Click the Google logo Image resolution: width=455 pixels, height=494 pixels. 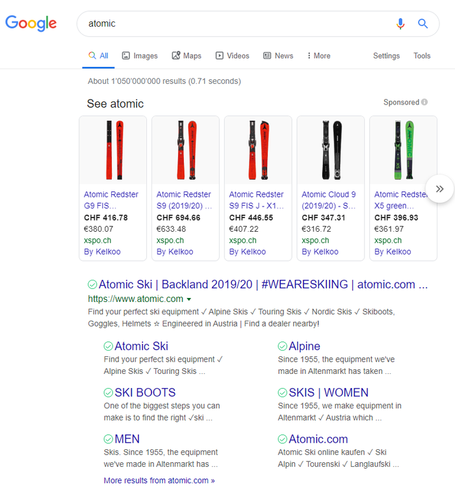tap(31, 23)
